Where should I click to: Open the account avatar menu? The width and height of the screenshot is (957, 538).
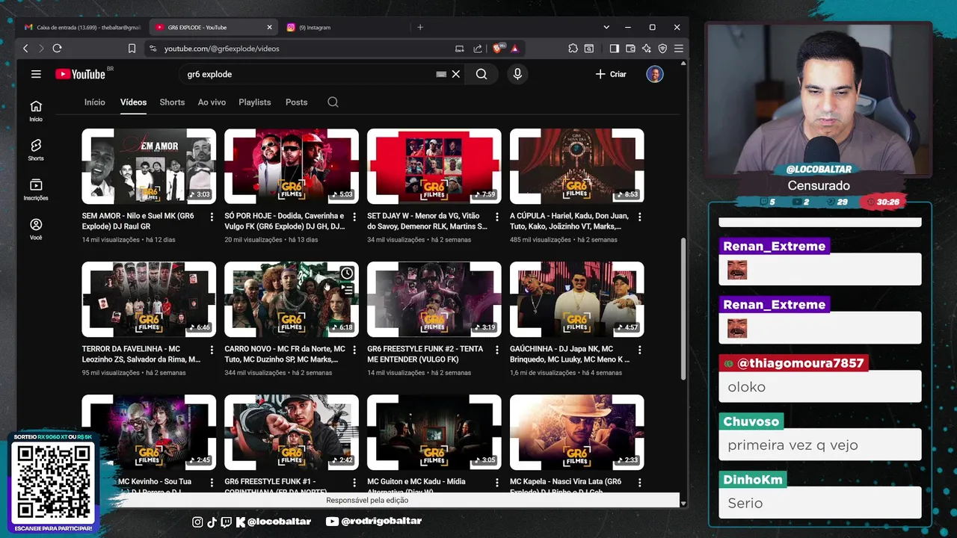[655, 74]
